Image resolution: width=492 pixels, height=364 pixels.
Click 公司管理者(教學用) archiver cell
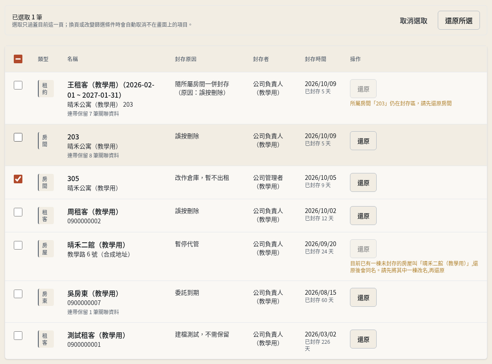coord(268,182)
